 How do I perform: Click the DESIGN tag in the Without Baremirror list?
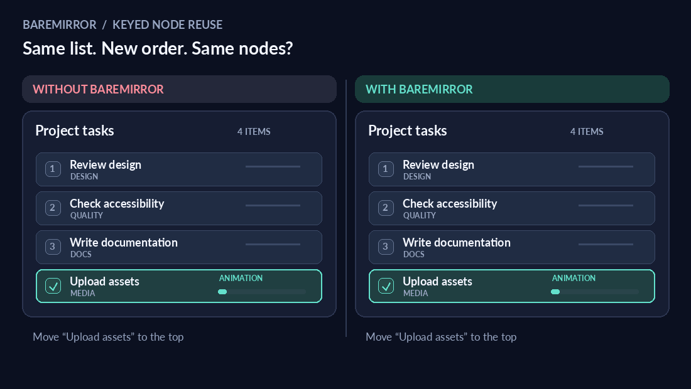click(x=84, y=176)
